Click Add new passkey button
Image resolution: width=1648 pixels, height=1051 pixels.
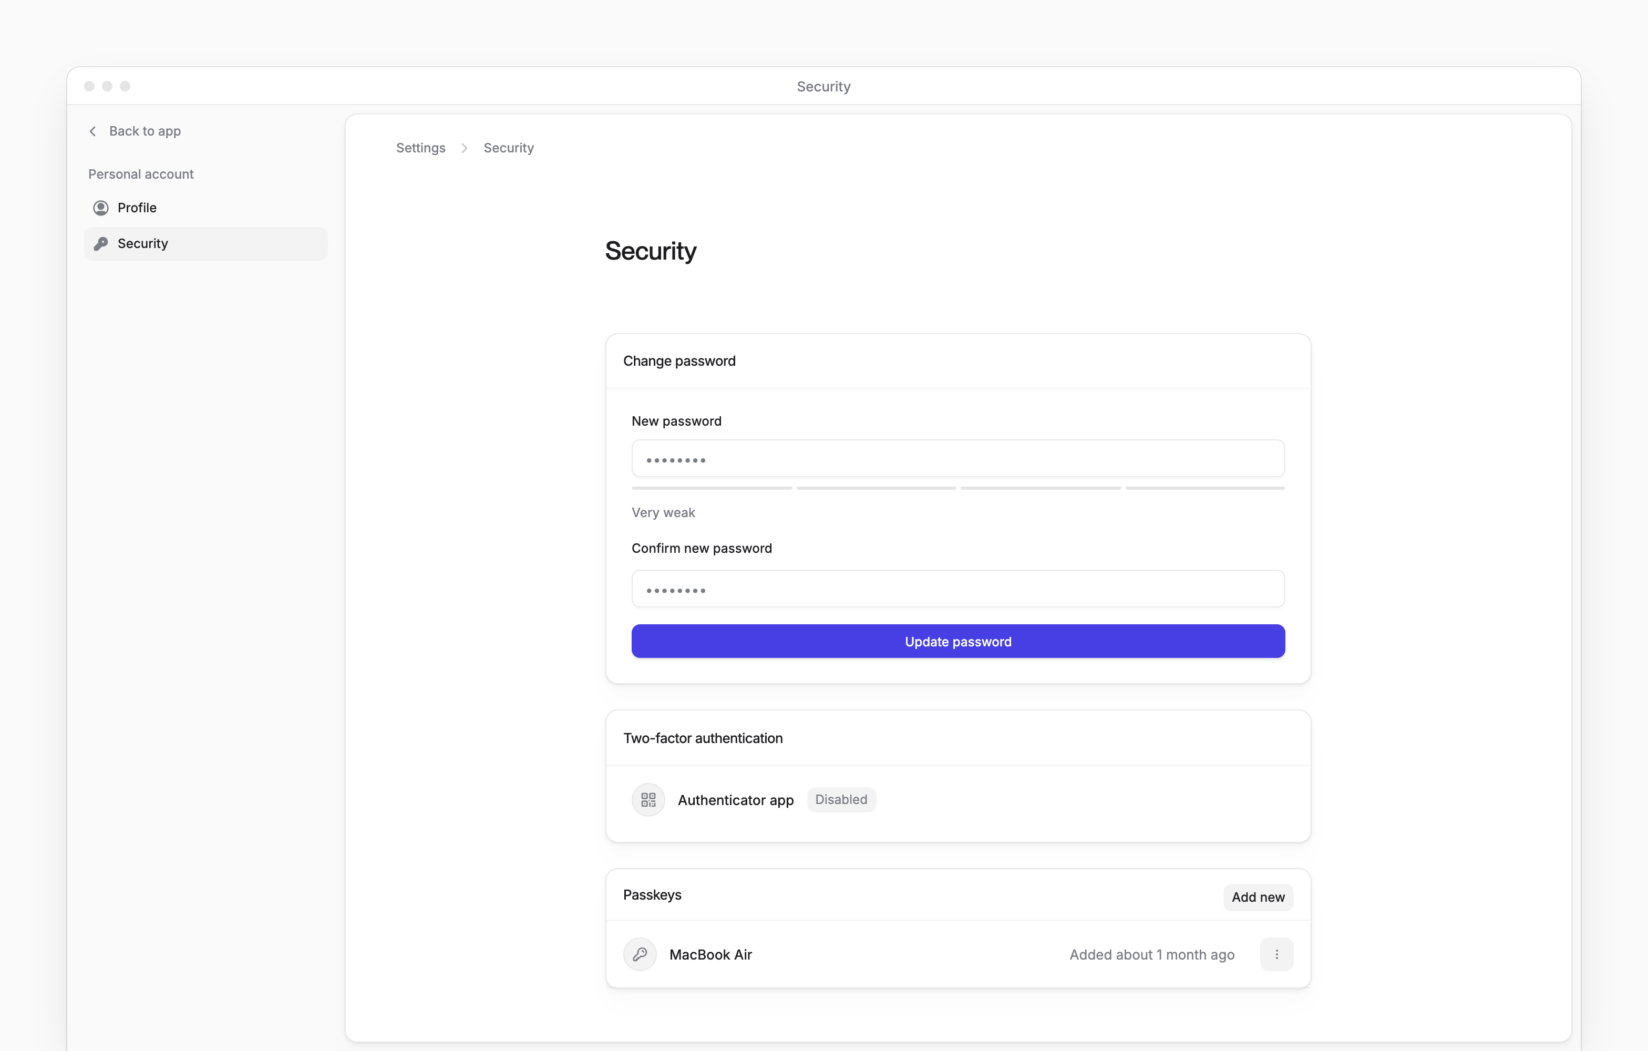[x=1258, y=897]
